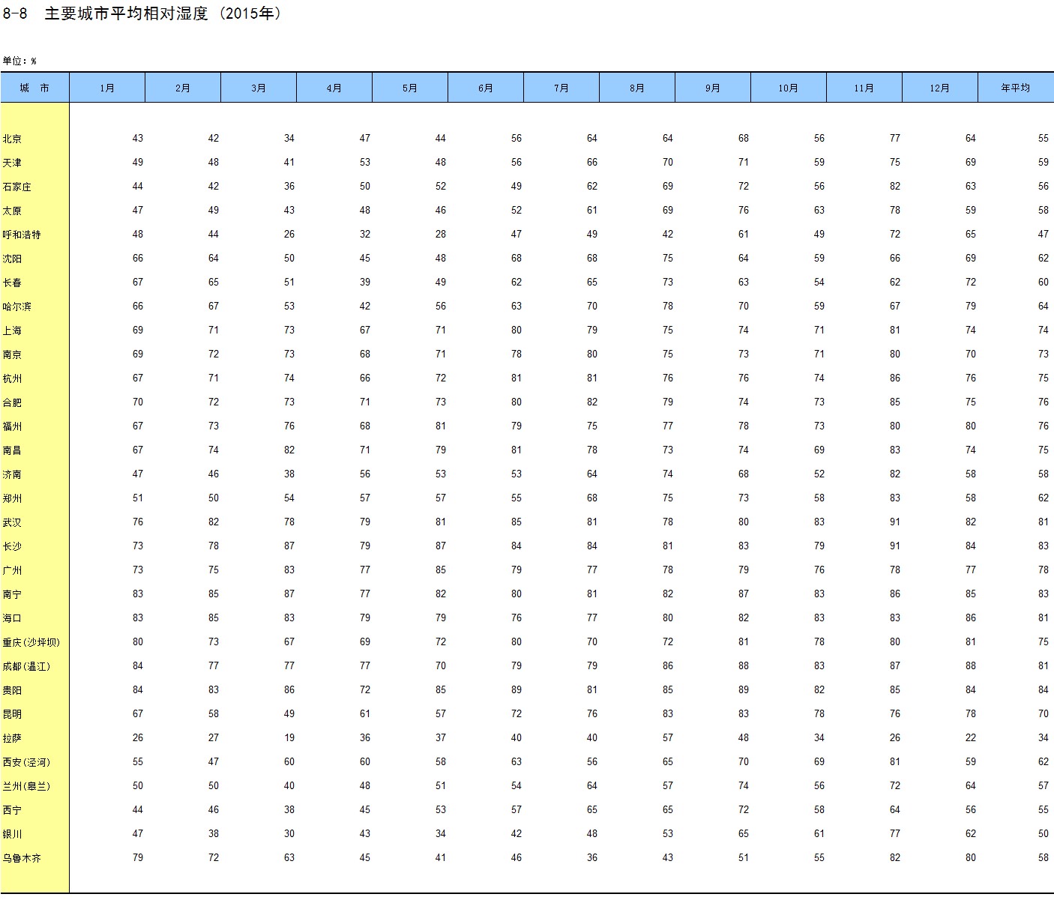
Task: Select the 2月 column header
Action: tap(183, 88)
